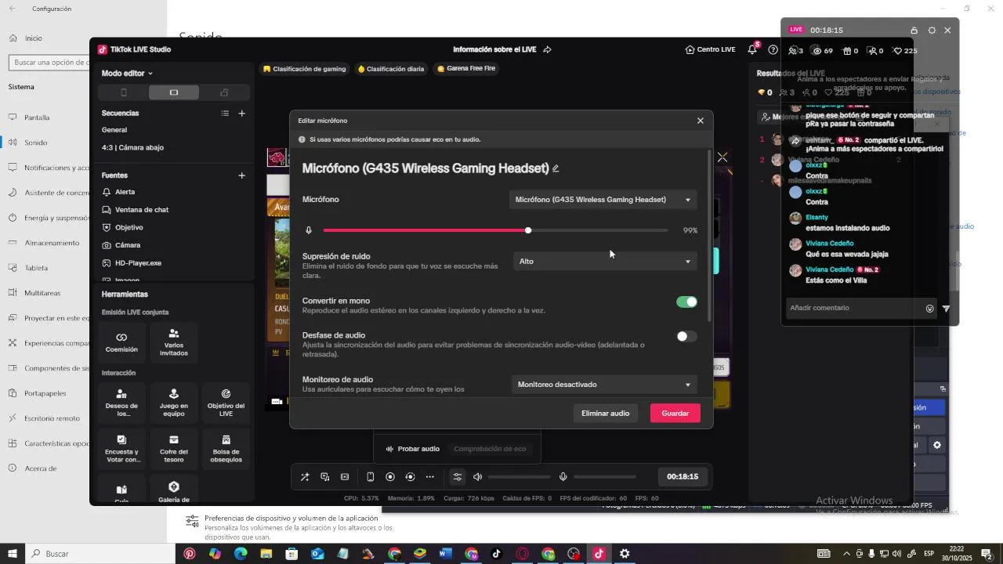Close the Editar micrófono dialog

click(x=701, y=121)
